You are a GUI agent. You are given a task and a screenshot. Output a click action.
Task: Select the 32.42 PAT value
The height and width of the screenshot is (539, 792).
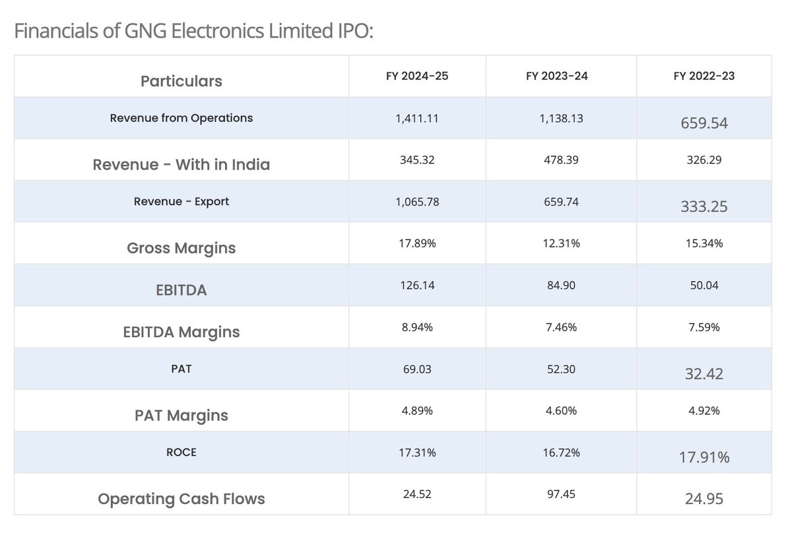704,373
